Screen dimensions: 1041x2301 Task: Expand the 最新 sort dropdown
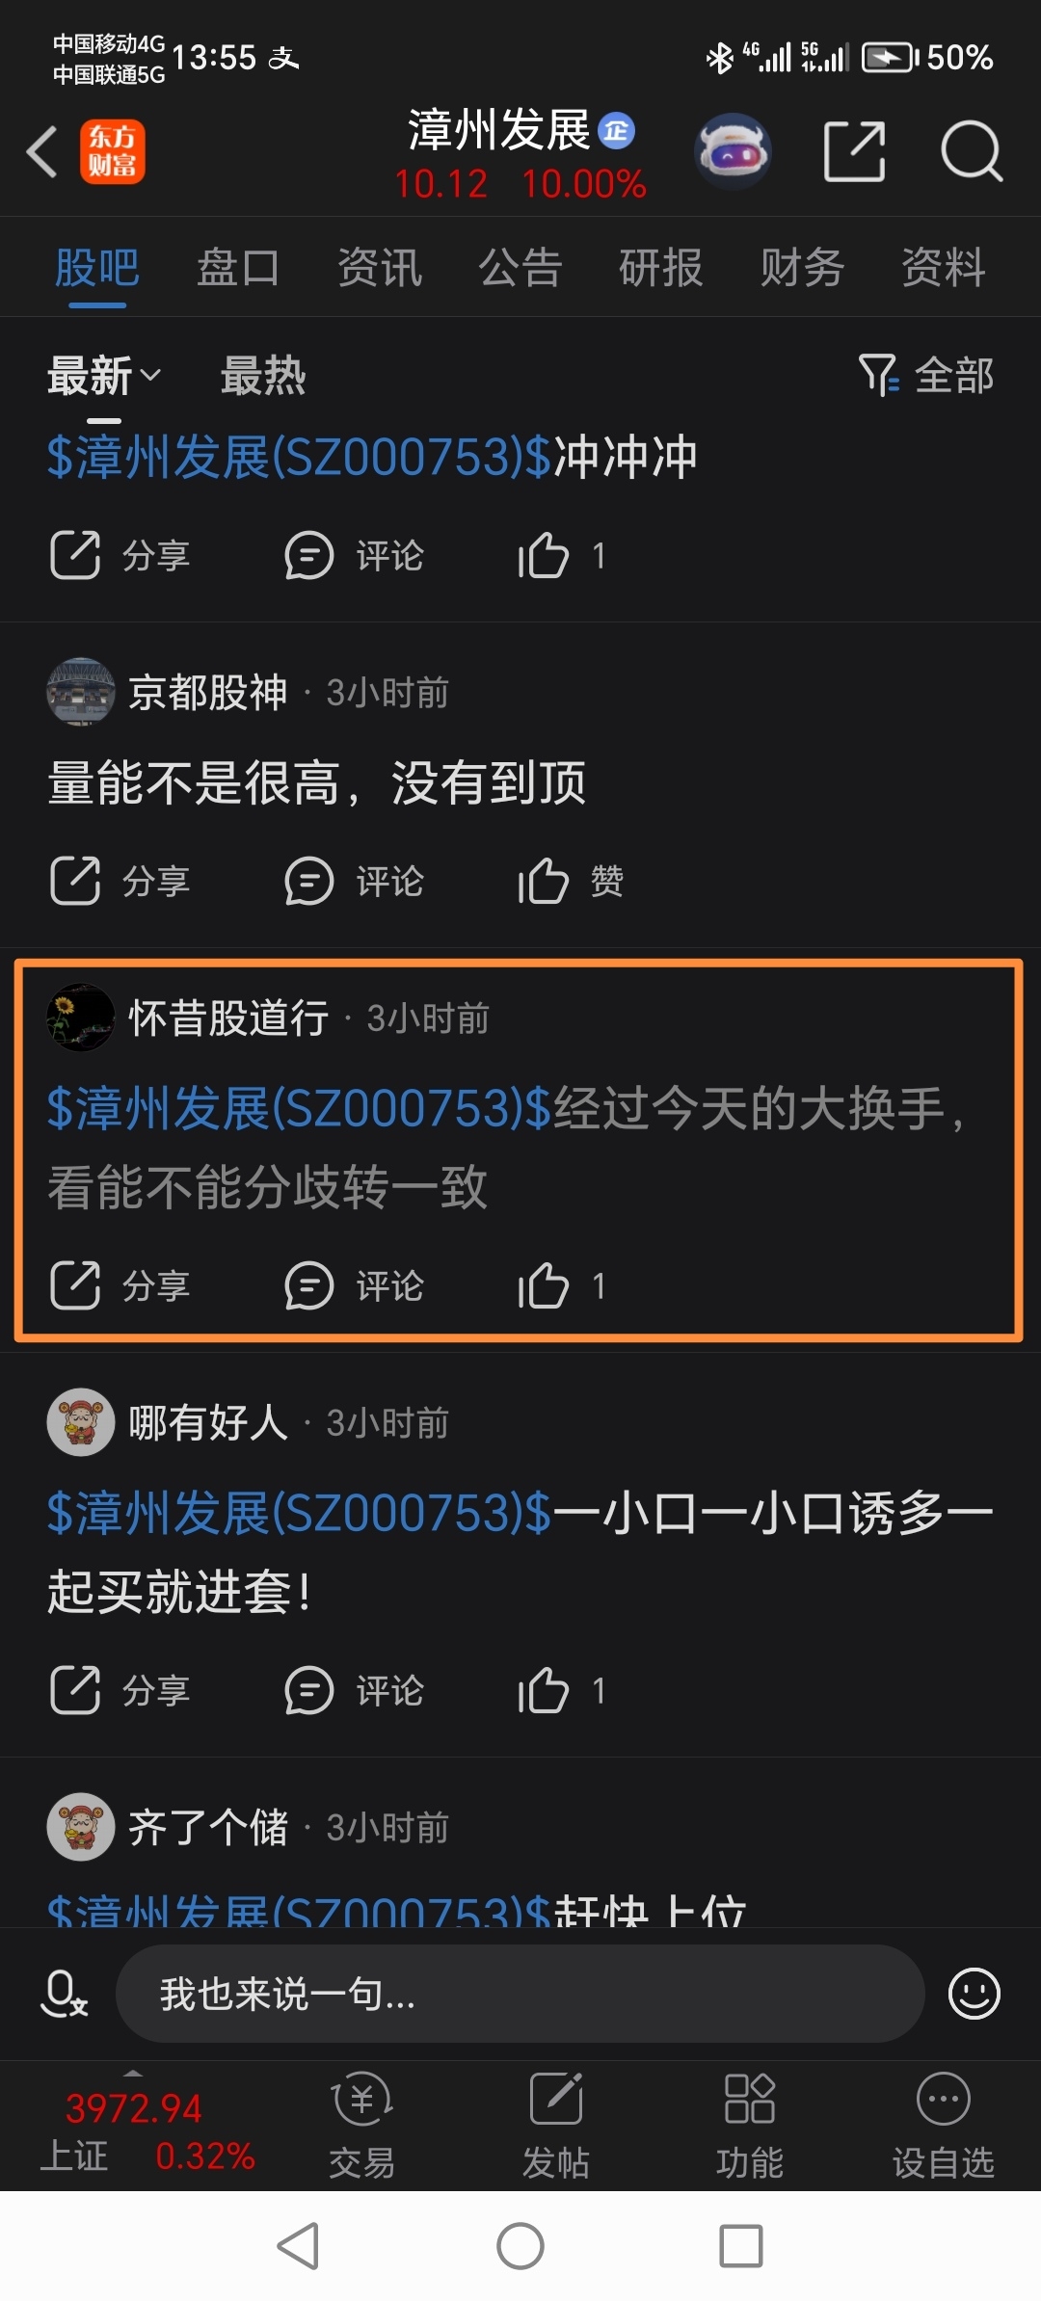tap(104, 375)
